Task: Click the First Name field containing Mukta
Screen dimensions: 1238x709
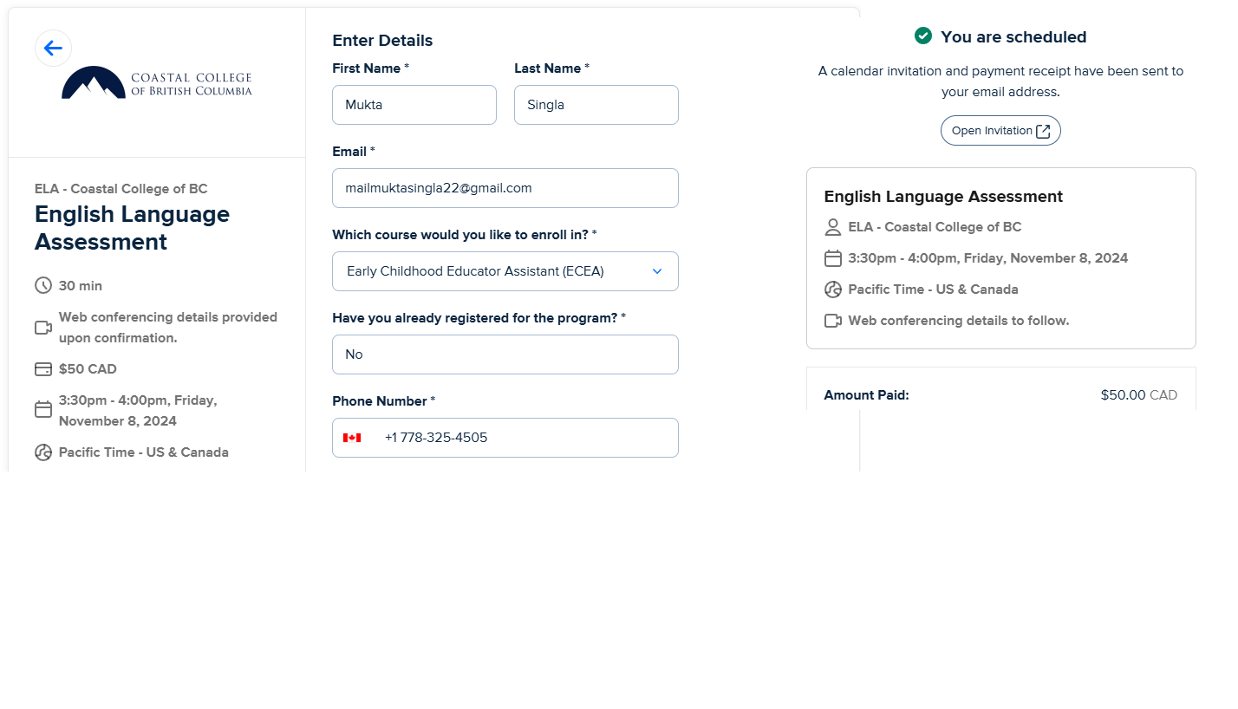Action: click(x=414, y=105)
